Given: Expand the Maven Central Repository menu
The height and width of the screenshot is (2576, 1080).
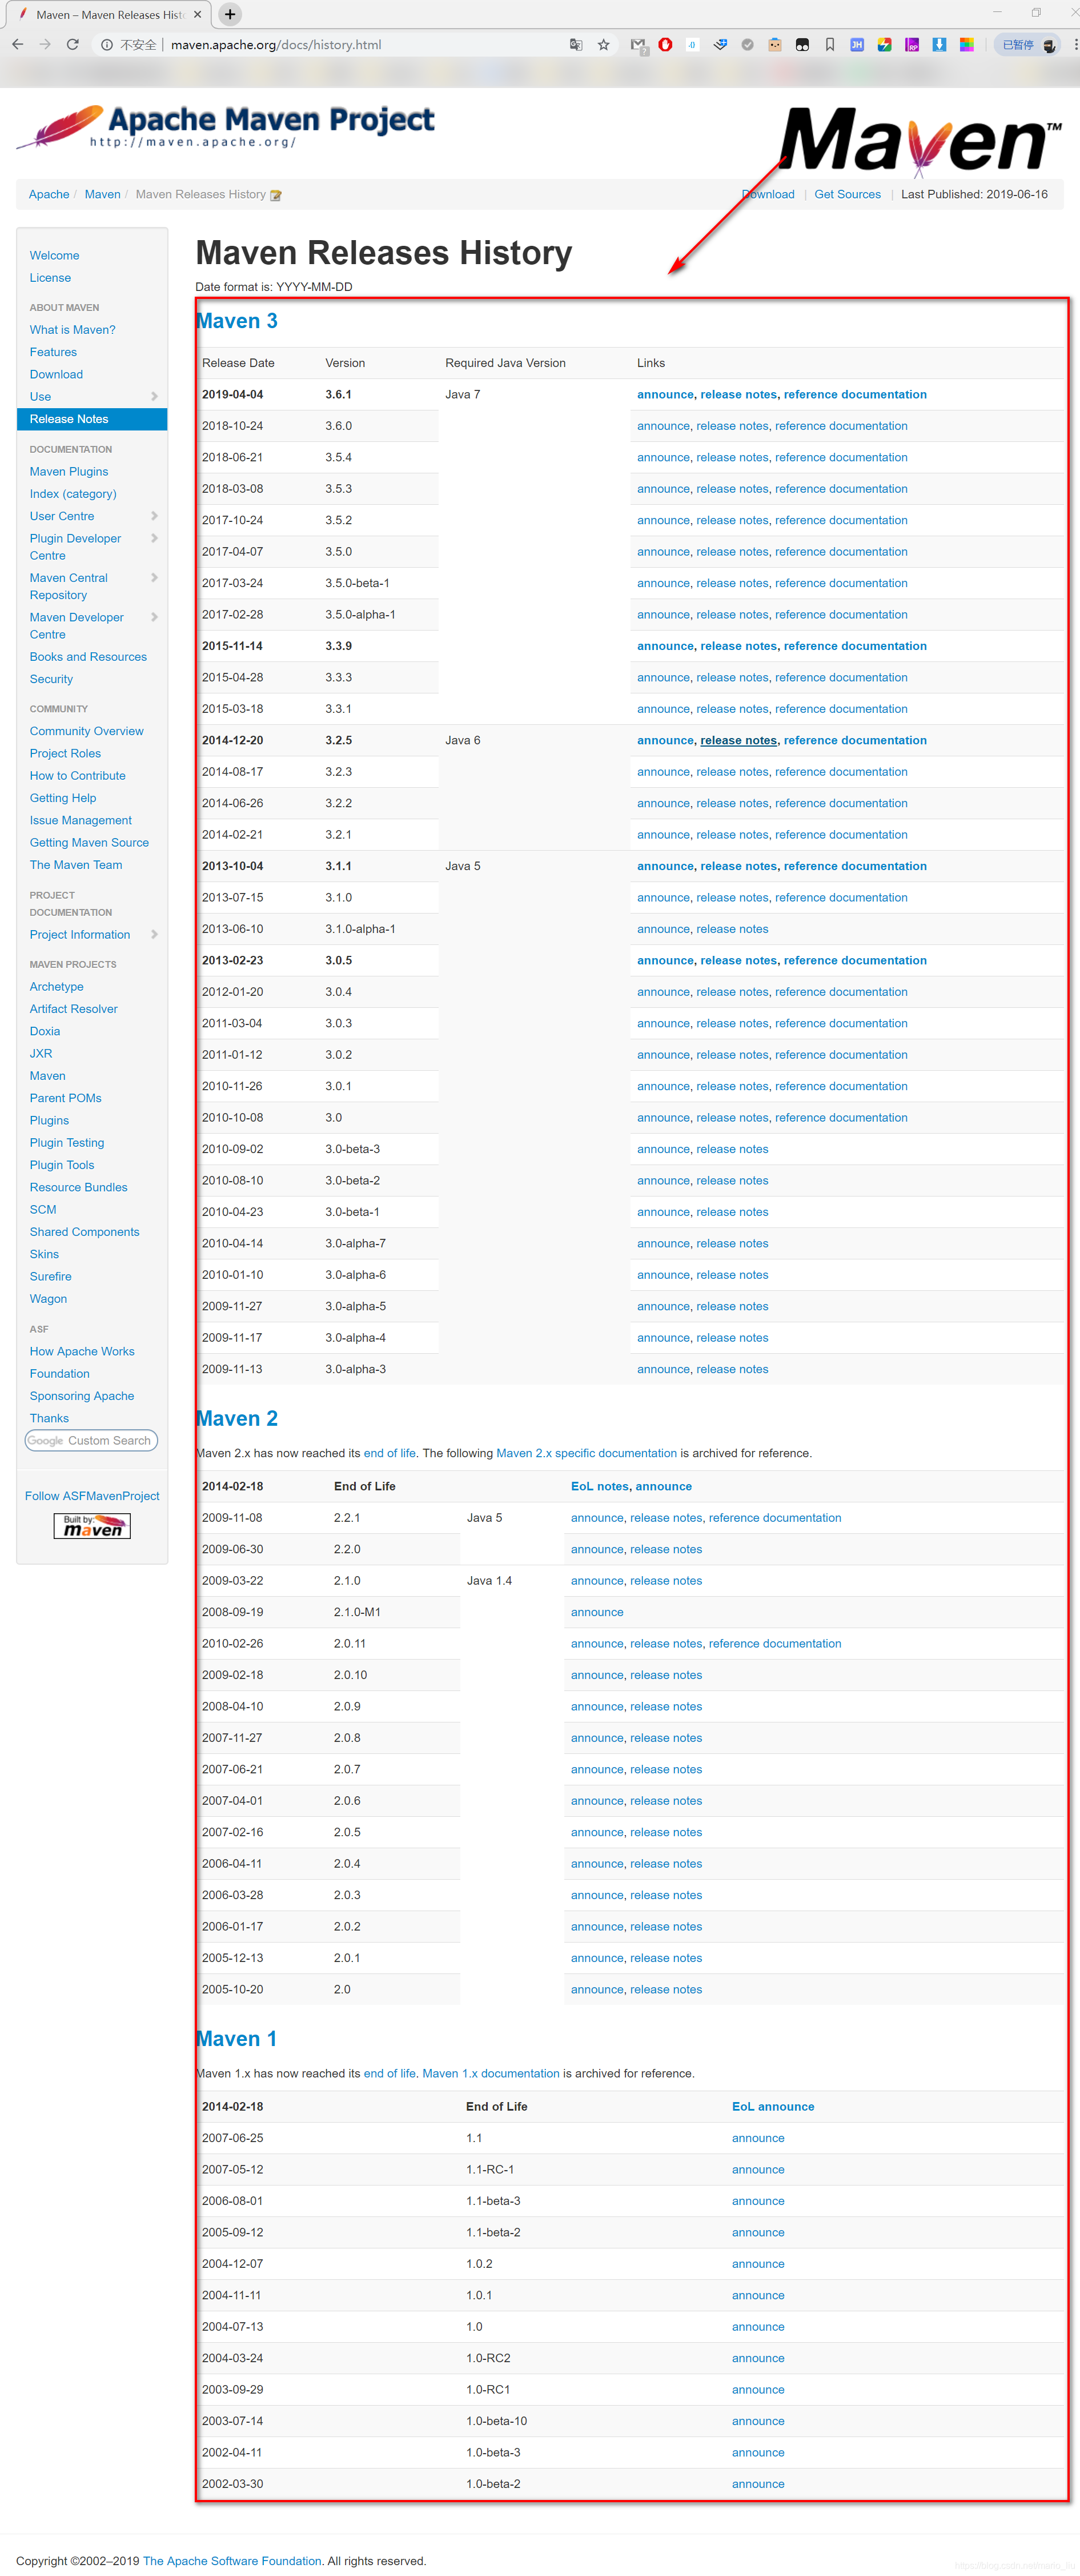Looking at the screenshot, I should pyautogui.click(x=154, y=578).
